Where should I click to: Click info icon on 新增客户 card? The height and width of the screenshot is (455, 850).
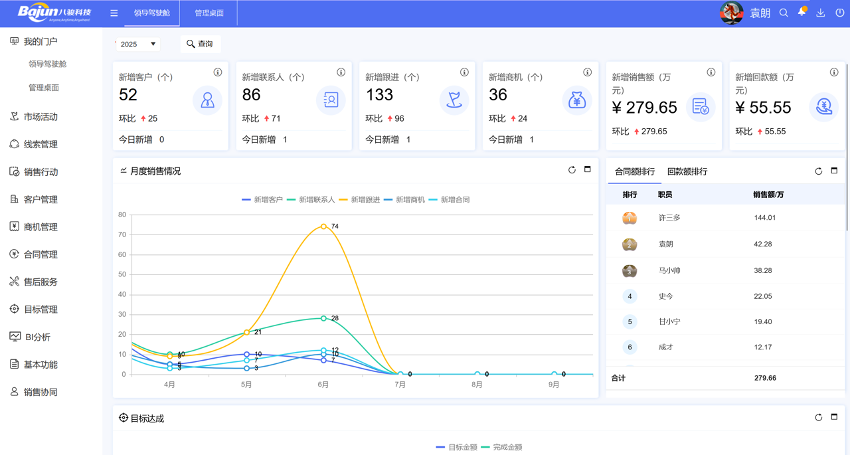coord(218,72)
